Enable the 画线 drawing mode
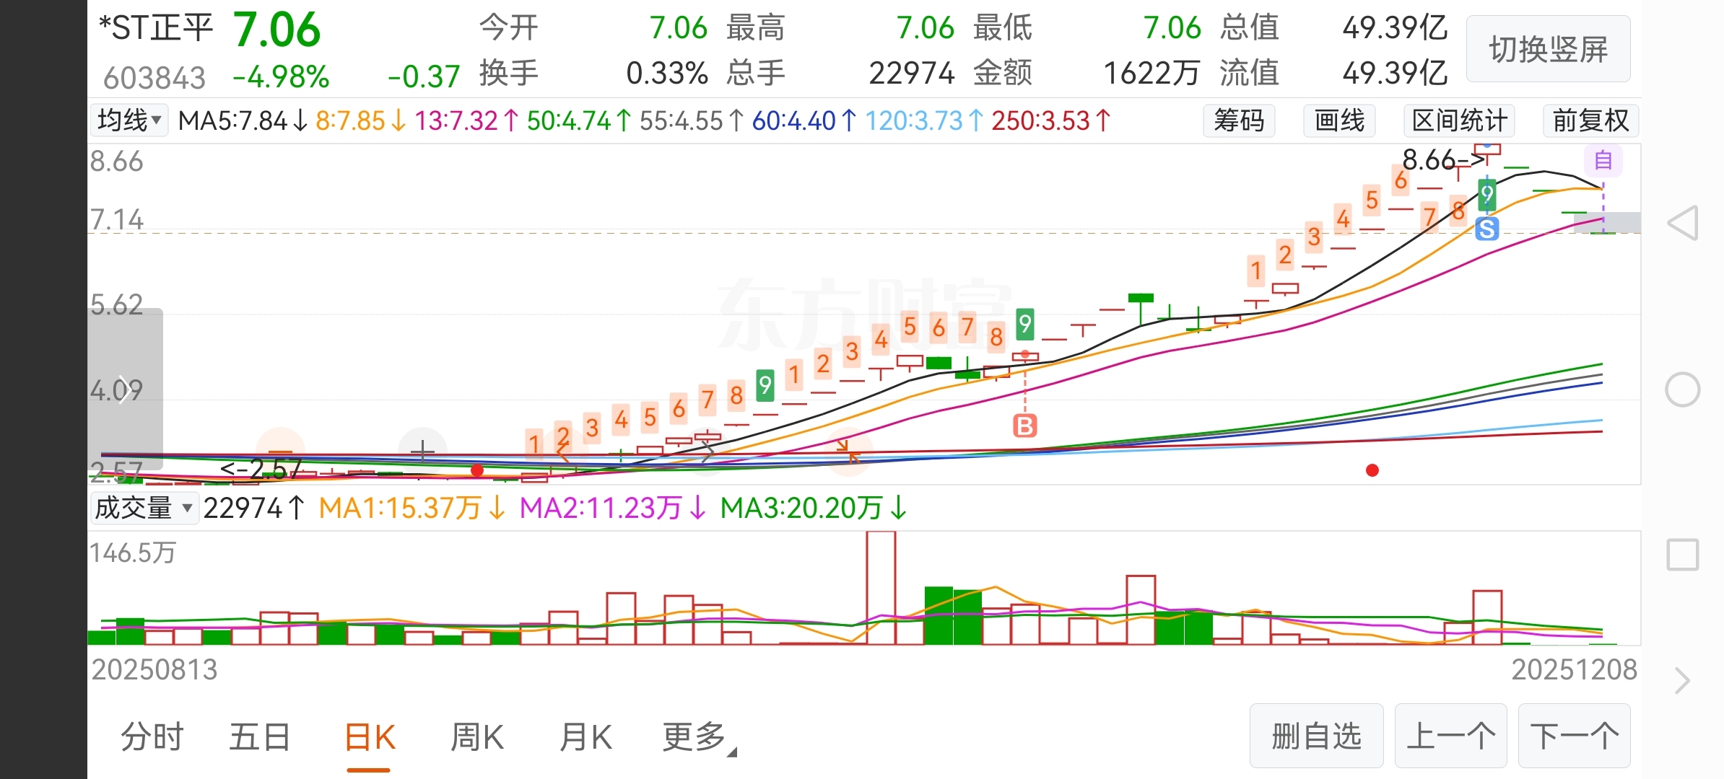 [x=1339, y=120]
